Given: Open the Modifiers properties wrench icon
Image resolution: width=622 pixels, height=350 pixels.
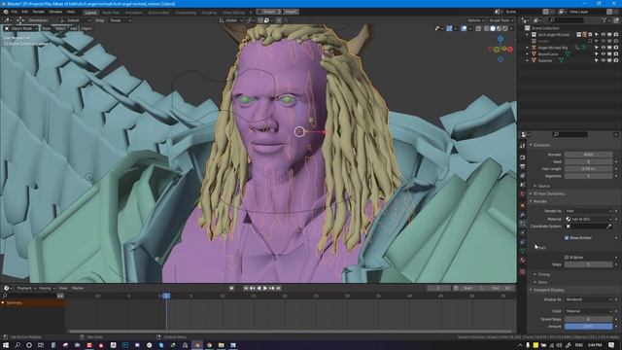Looking at the screenshot, I should 523,215.
